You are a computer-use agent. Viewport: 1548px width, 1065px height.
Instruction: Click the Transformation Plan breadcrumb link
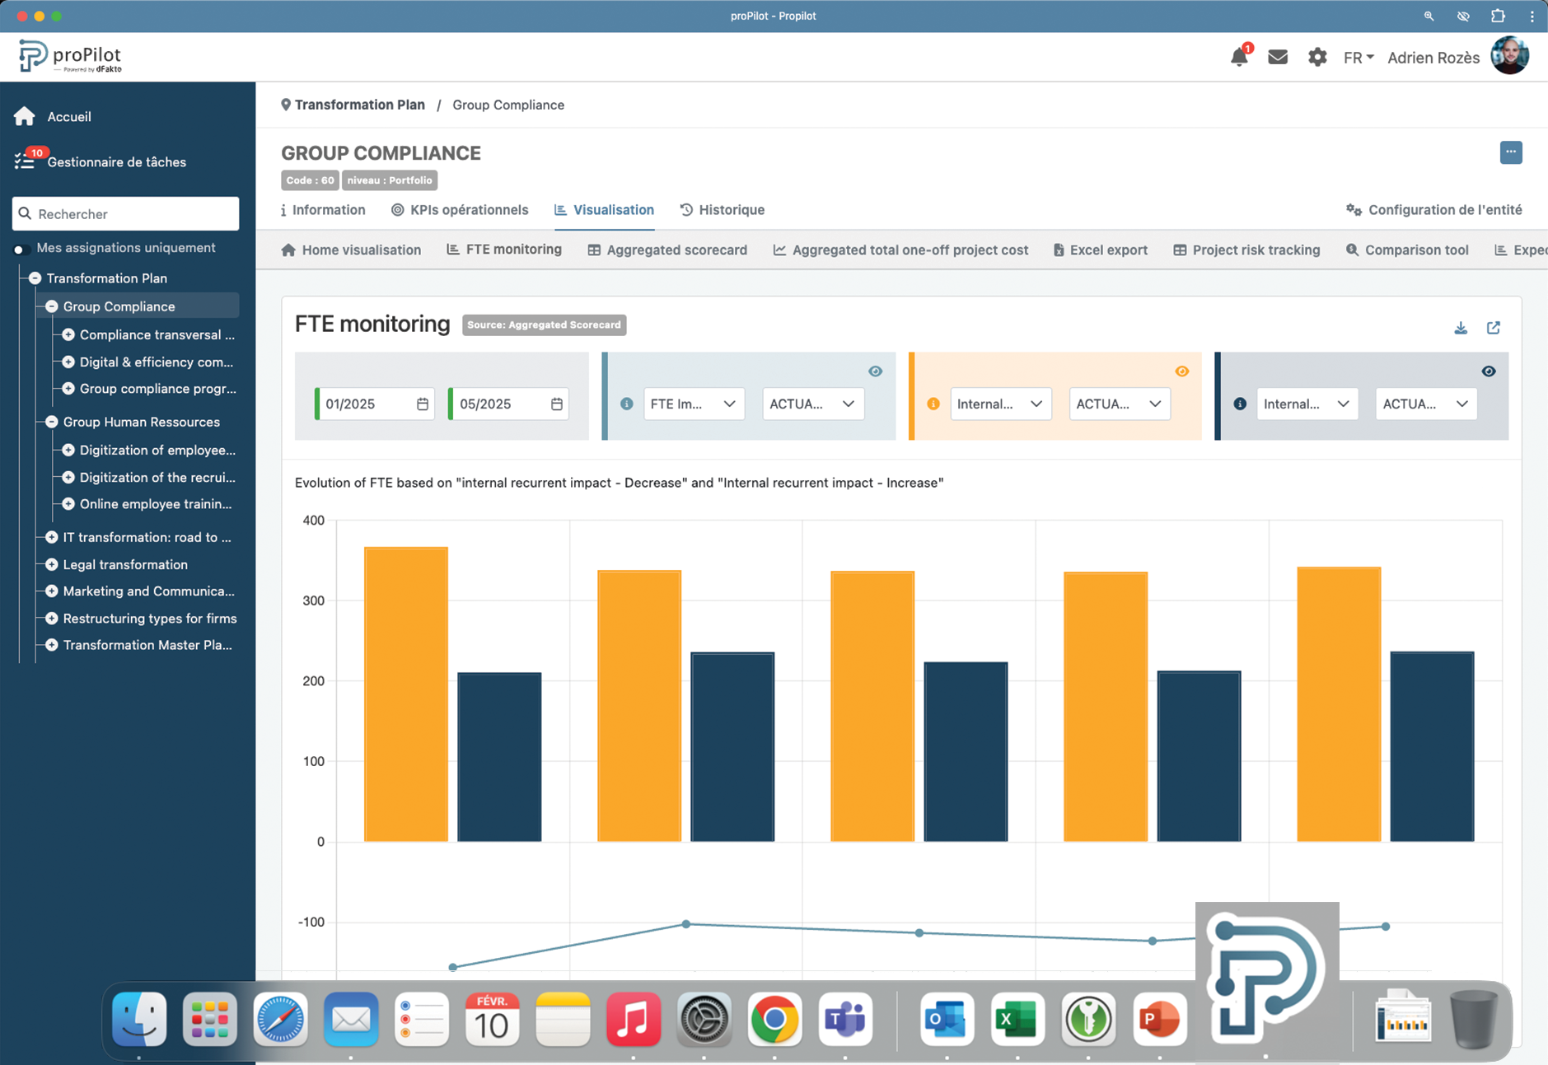(x=359, y=105)
